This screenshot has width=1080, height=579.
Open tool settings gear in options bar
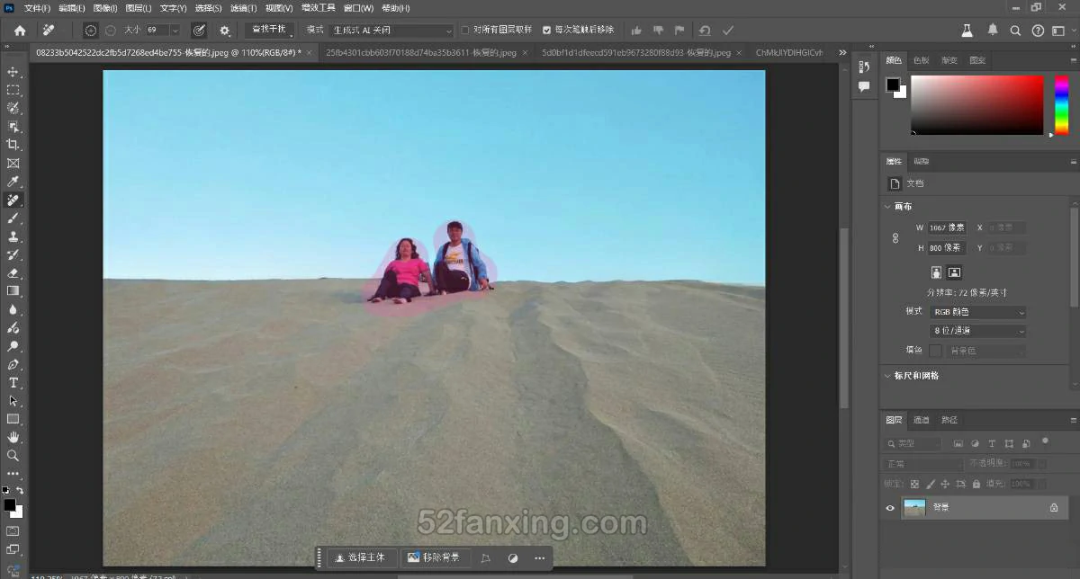225,31
